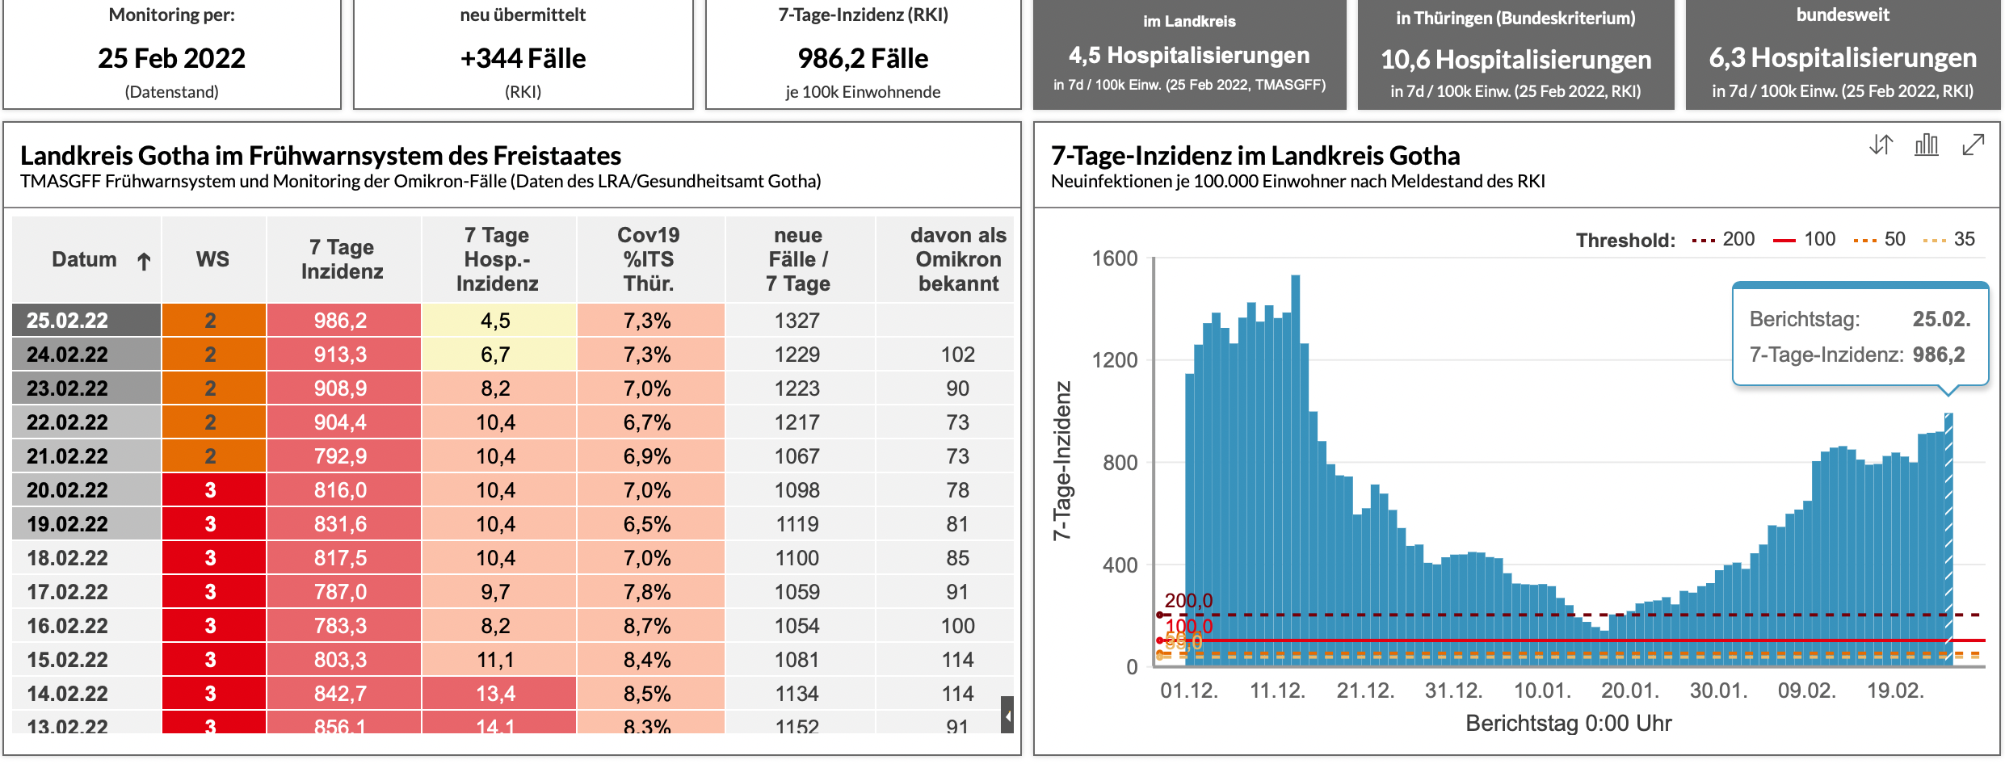Image resolution: width=2005 pixels, height=764 pixels.
Task: Click the 14.02.22 date cell
Action: click(87, 693)
